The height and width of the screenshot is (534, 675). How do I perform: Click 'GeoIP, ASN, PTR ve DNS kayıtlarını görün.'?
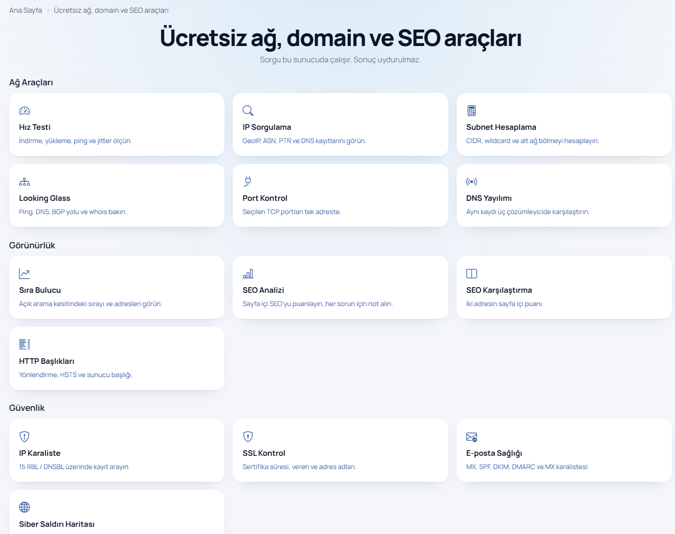pyautogui.click(x=304, y=141)
